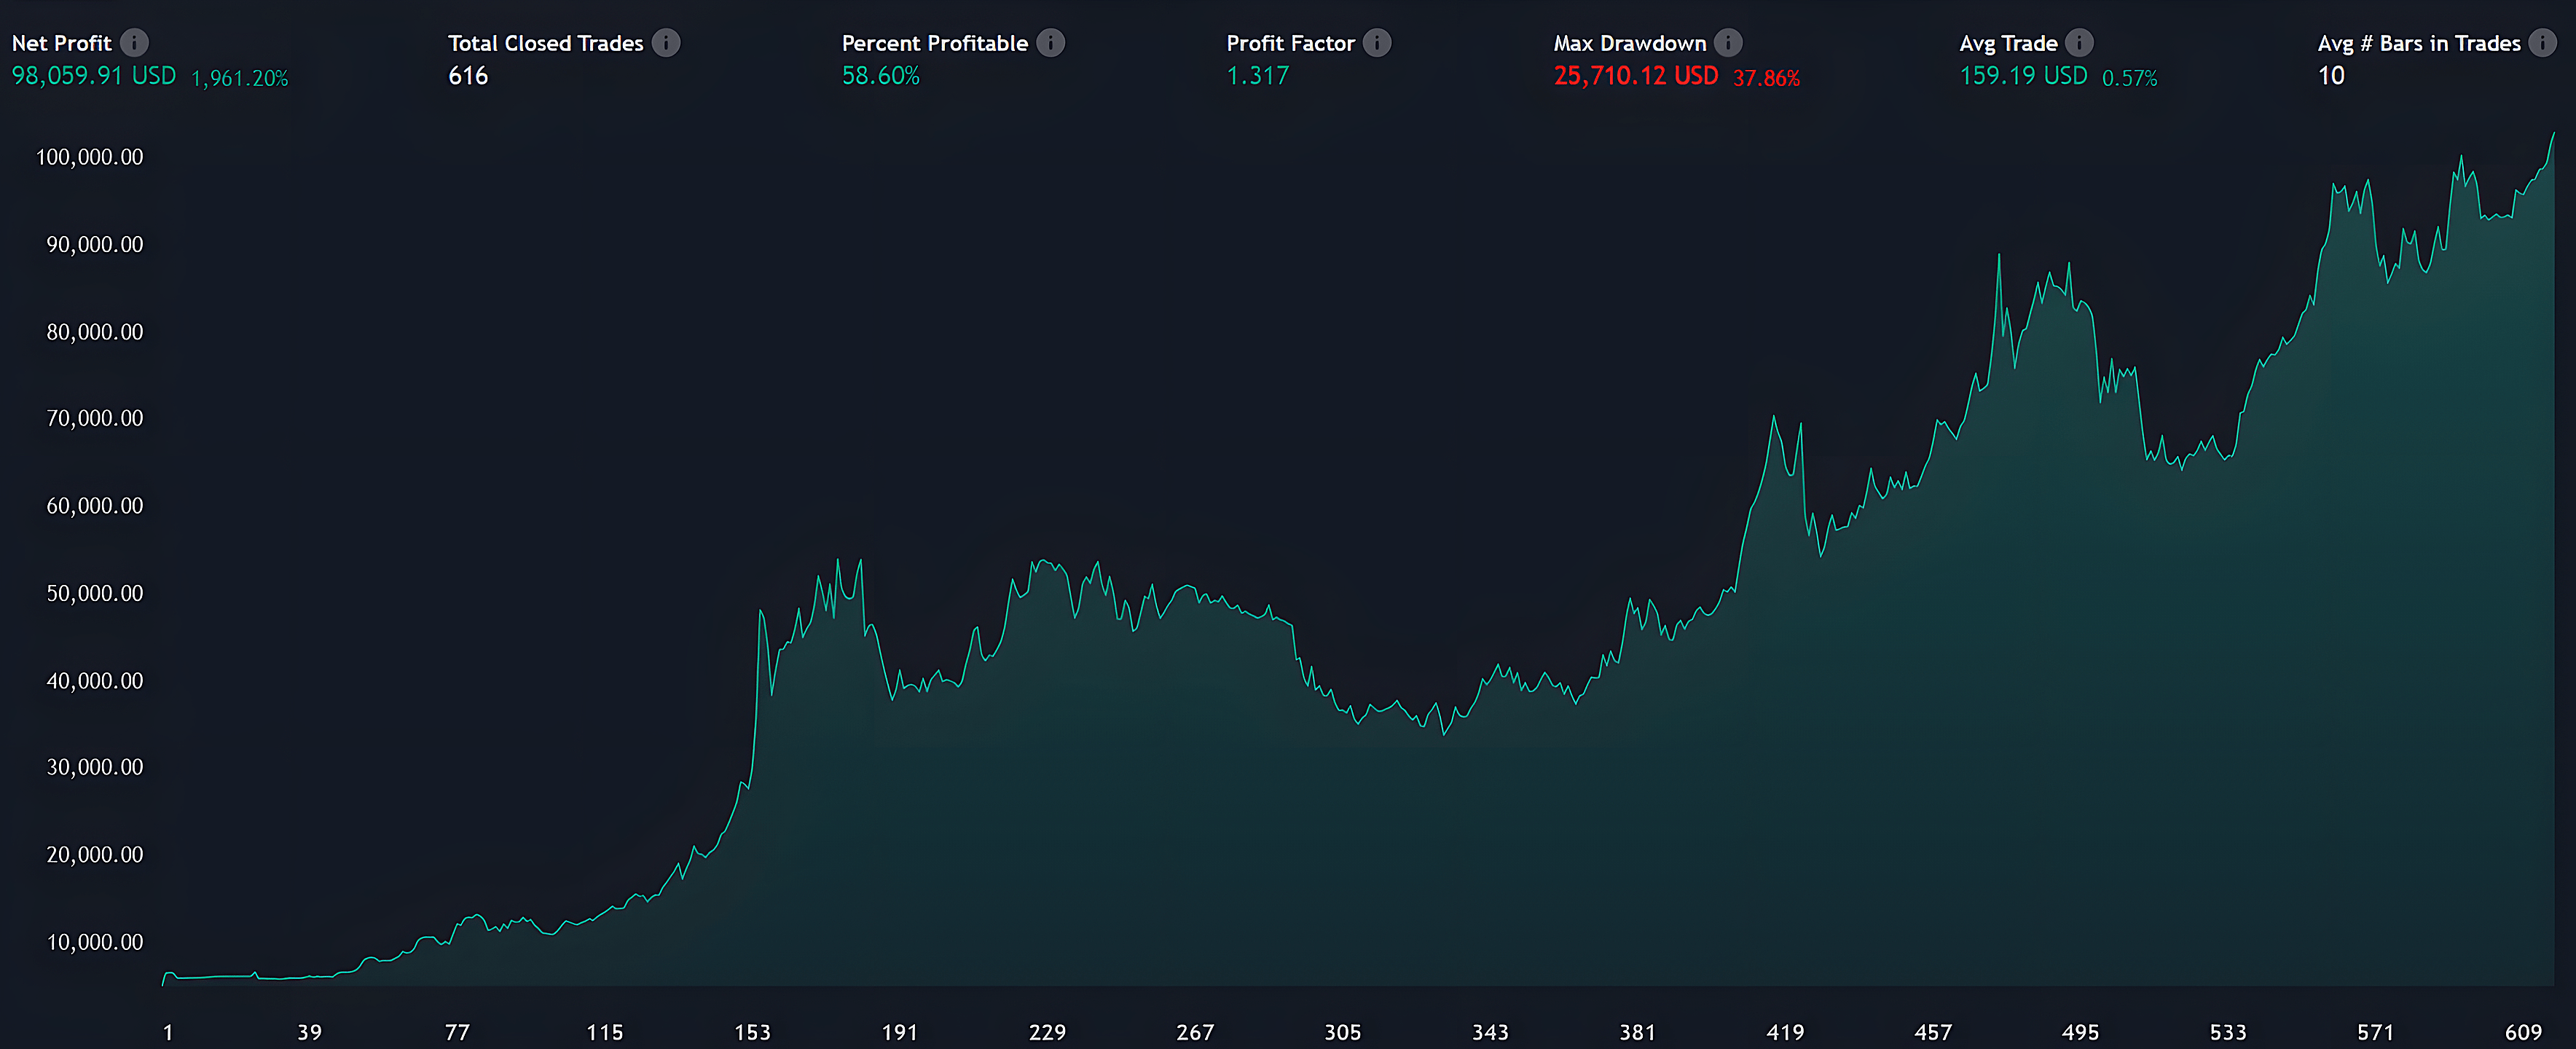The image size is (2576, 1049).
Task: Click the 50,000.00 y-axis label
Action: coord(95,594)
